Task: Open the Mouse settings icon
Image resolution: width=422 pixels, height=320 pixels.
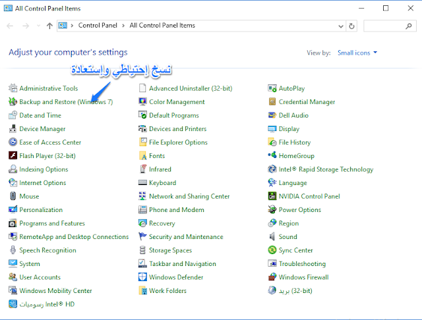Action: click(13, 196)
